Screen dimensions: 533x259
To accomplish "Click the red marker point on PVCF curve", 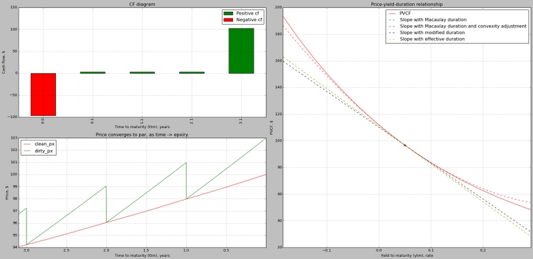I will 405,145.
